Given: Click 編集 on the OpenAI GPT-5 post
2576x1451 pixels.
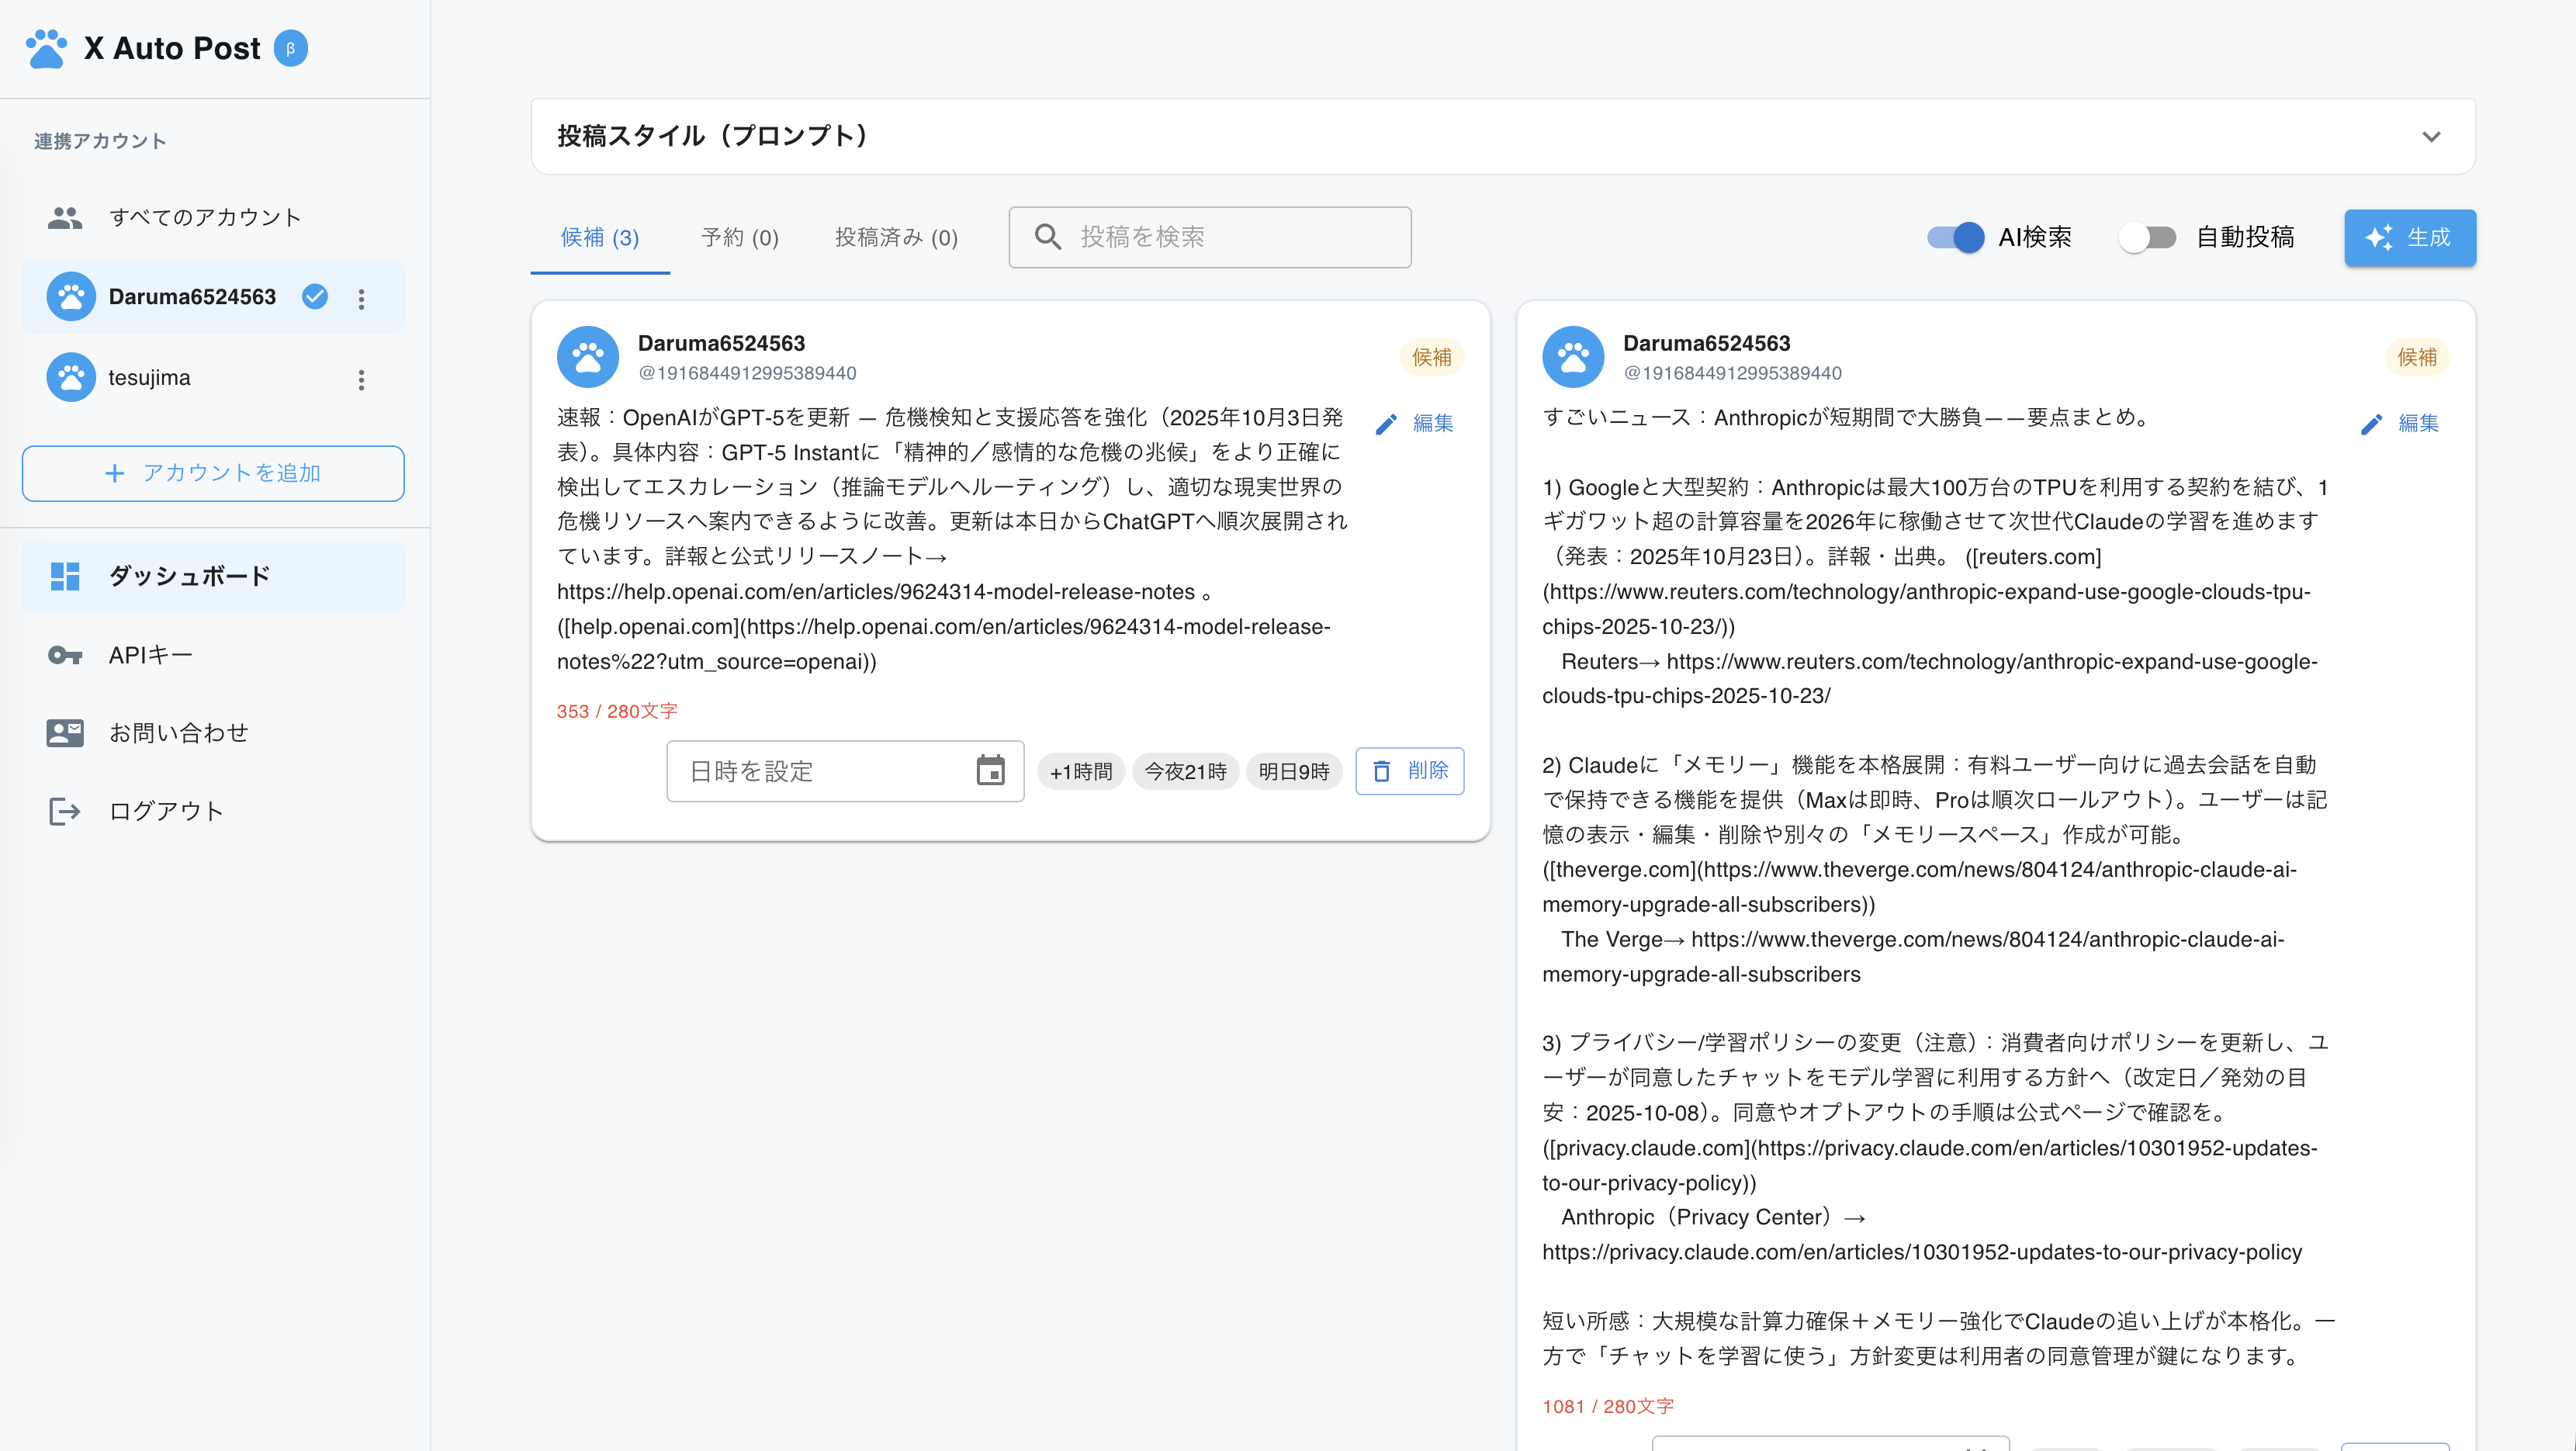Looking at the screenshot, I should click(x=1416, y=424).
